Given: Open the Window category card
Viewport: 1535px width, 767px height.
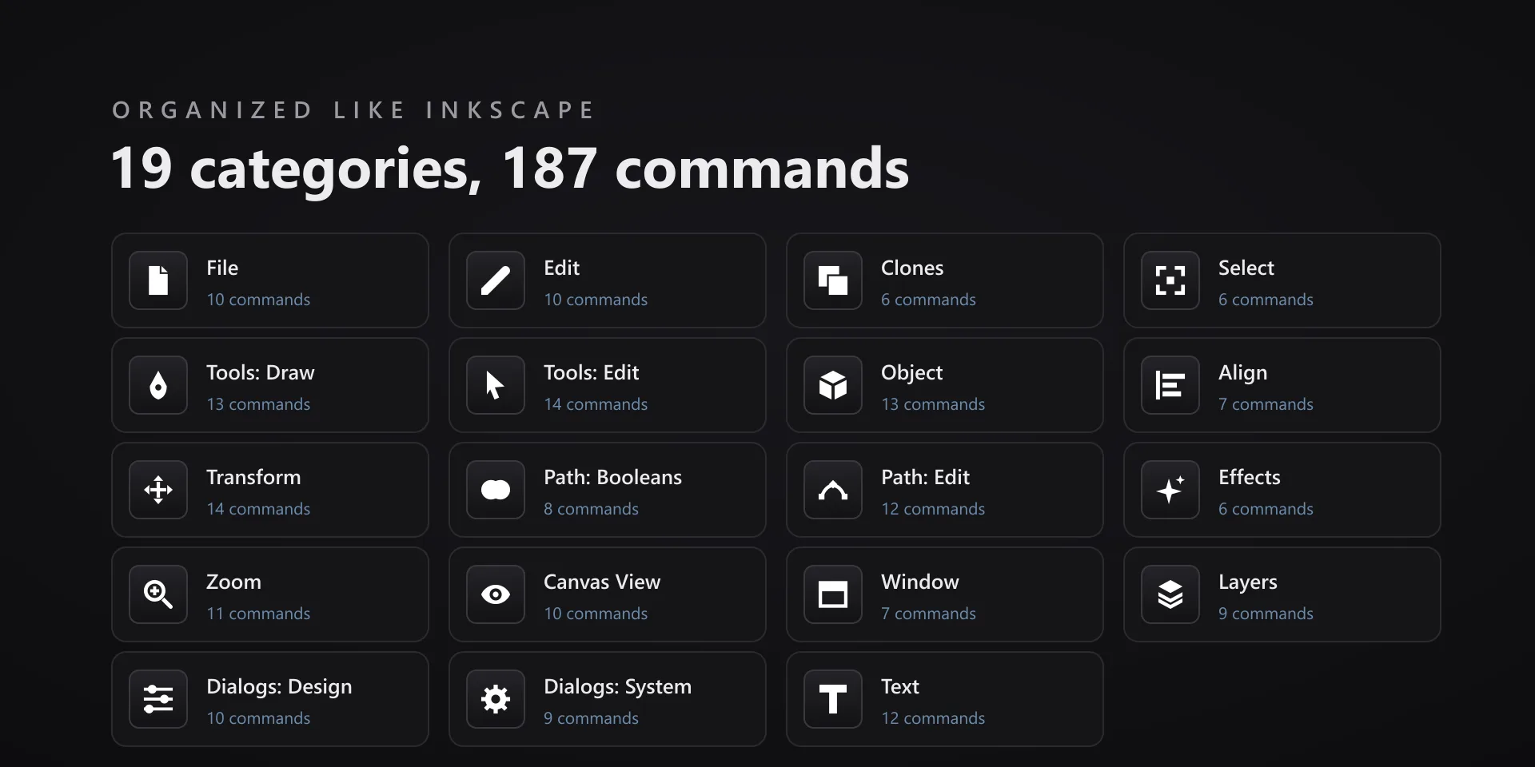Looking at the screenshot, I should click(x=945, y=594).
